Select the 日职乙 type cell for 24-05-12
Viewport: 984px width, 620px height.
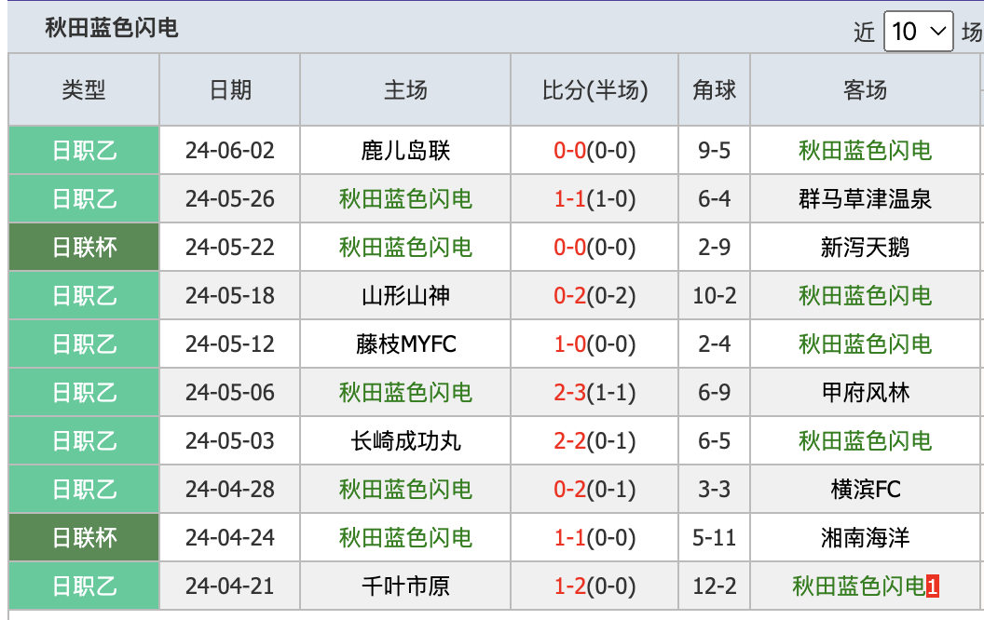pyautogui.click(x=84, y=344)
